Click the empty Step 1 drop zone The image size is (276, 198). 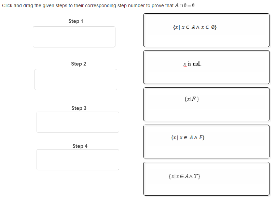(74, 37)
